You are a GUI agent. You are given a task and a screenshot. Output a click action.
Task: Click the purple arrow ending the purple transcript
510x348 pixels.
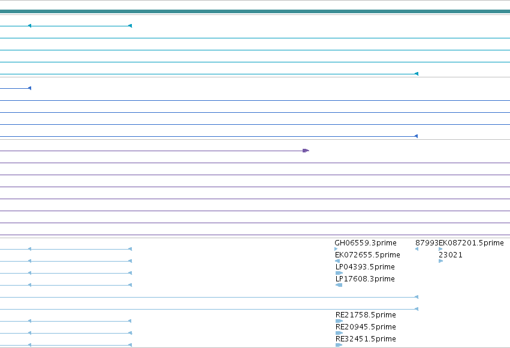[x=306, y=151]
